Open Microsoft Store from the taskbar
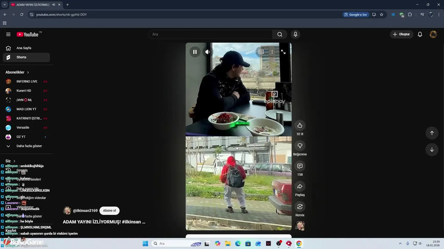 point(248,243)
